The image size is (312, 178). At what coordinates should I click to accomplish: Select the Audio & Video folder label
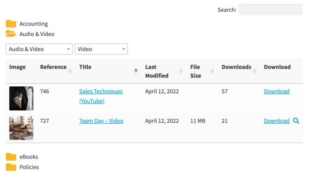pos(37,34)
